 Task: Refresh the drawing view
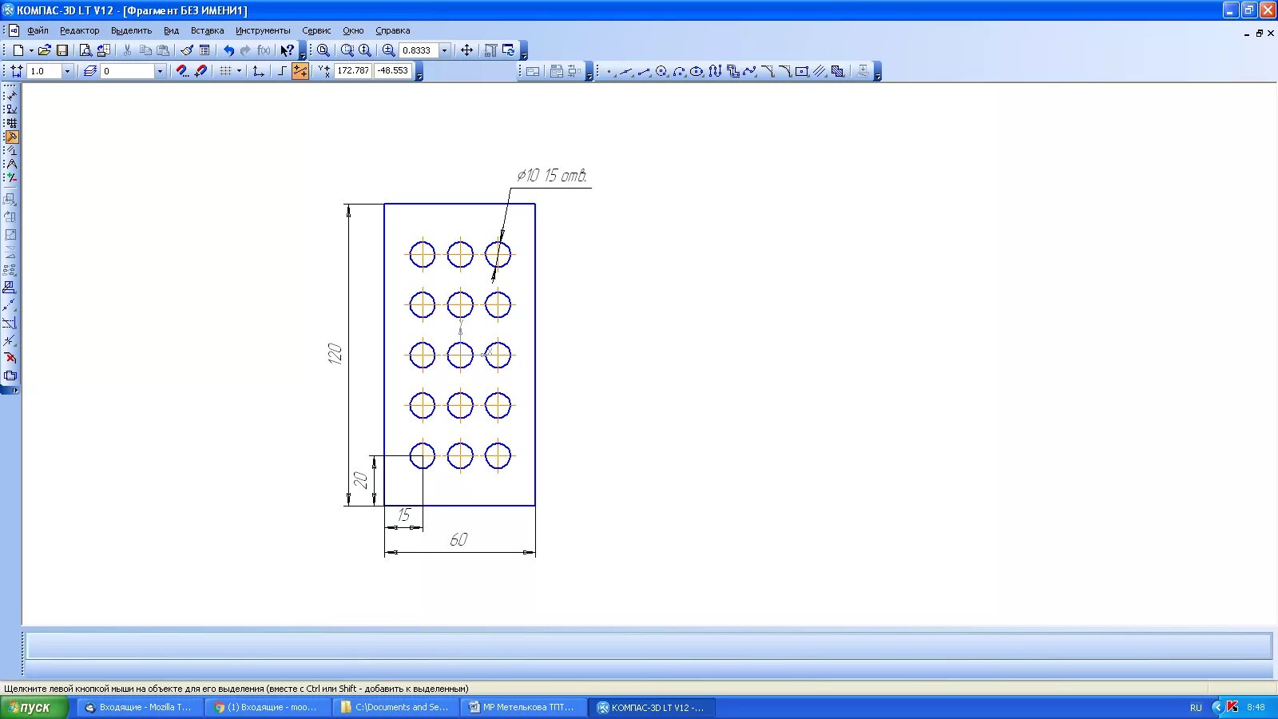(x=508, y=50)
